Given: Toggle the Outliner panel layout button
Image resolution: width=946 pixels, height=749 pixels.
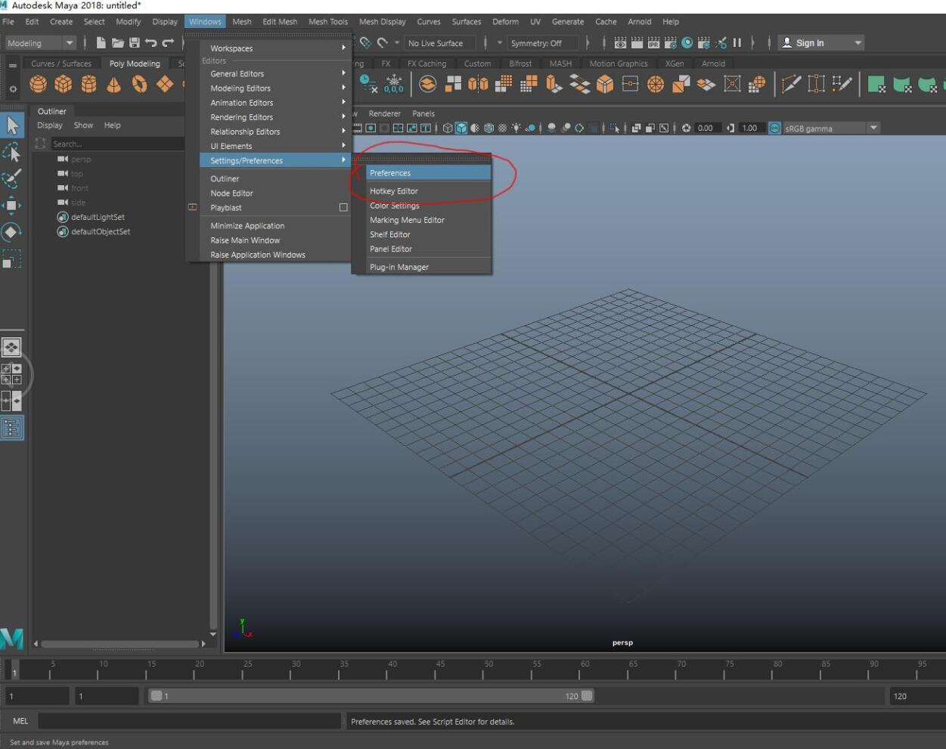Looking at the screenshot, I should [12, 429].
